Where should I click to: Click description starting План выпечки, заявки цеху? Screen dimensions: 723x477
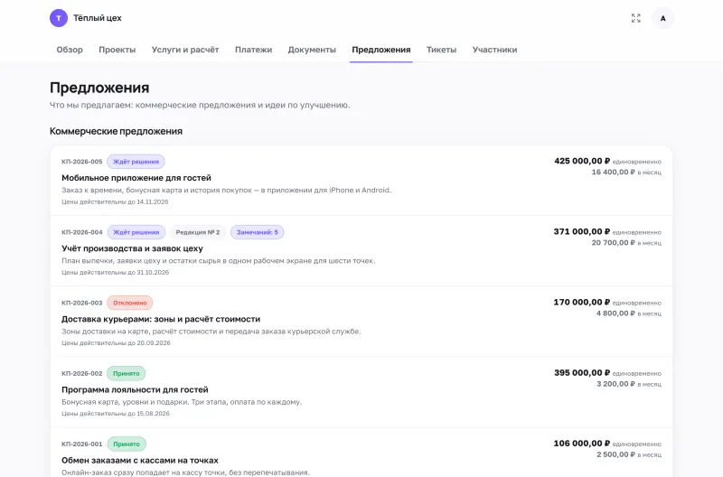pos(219,260)
